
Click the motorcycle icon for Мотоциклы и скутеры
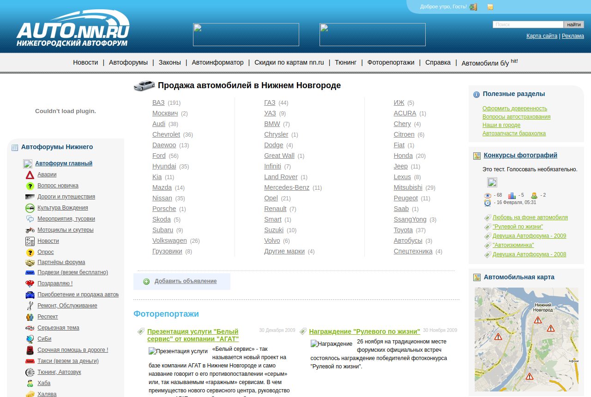click(x=30, y=230)
